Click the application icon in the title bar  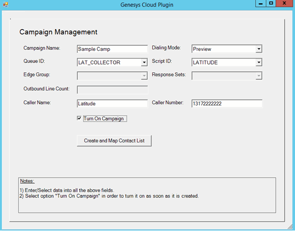click(6, 4)
